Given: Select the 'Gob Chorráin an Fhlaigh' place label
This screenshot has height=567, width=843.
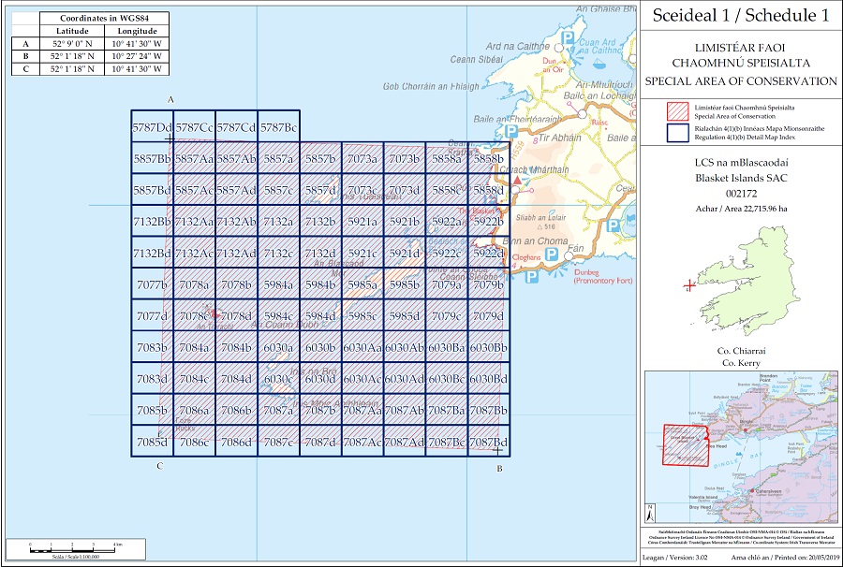Looking at the screenshot, I should (431, 86).
